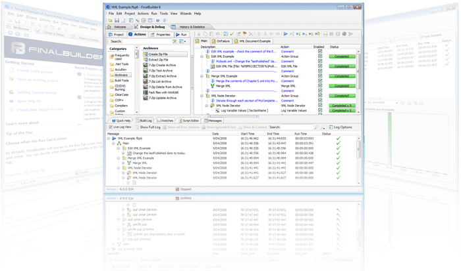This screenshot has width=461, height=271.
Task: Expand Merge XML log entry in build log
Action: [124, 163]
